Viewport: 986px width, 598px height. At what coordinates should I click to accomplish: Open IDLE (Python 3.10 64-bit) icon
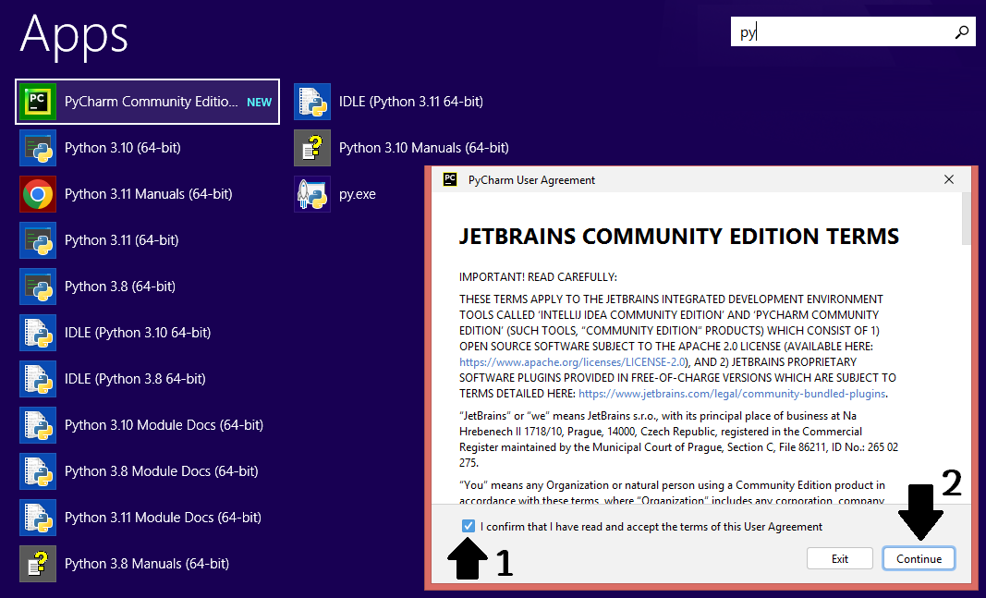coord(38,333)
